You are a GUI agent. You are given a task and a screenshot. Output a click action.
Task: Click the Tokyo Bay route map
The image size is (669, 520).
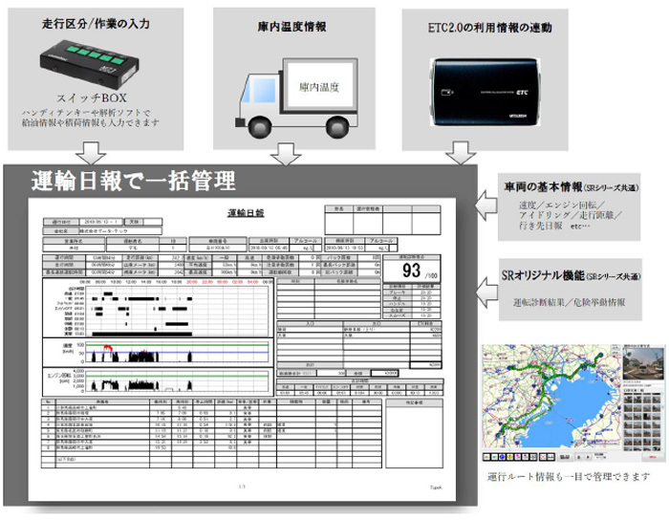point(551,396)
